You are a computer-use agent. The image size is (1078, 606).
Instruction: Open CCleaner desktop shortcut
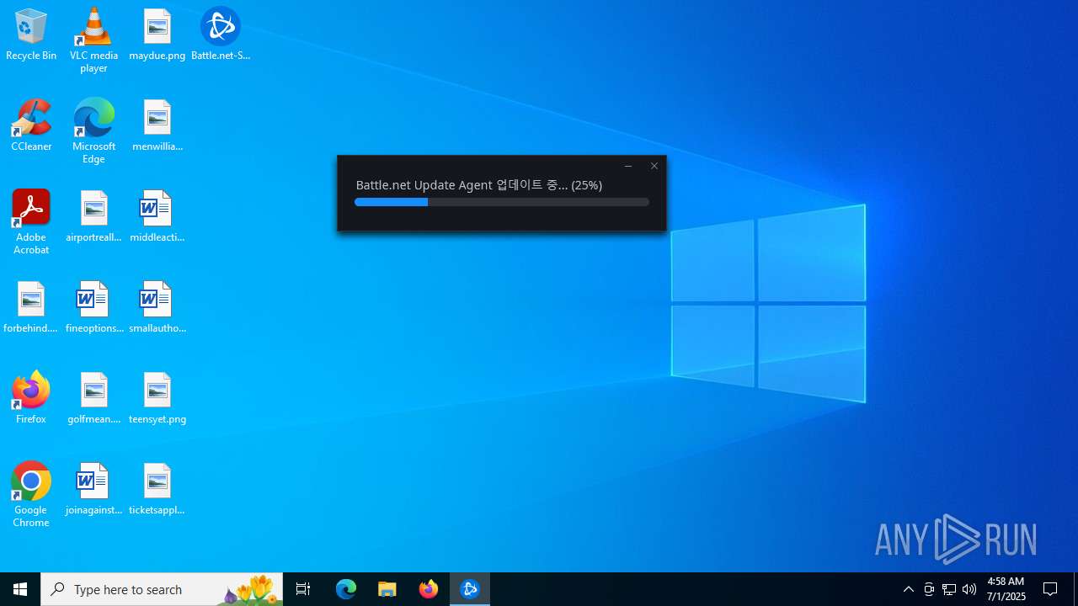[x=31, y=125]
